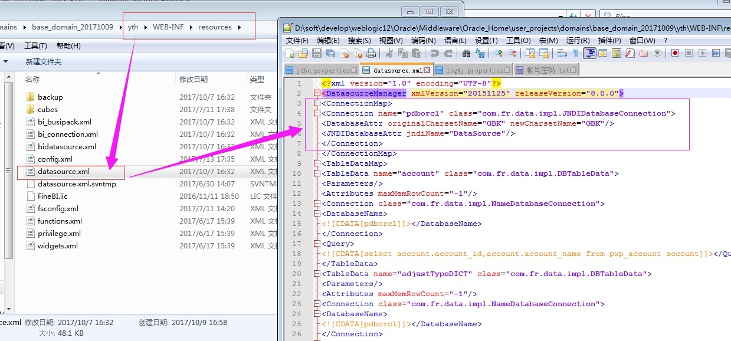
Task: Toggle file monitoring eye icon
Action: coord(657,53)
